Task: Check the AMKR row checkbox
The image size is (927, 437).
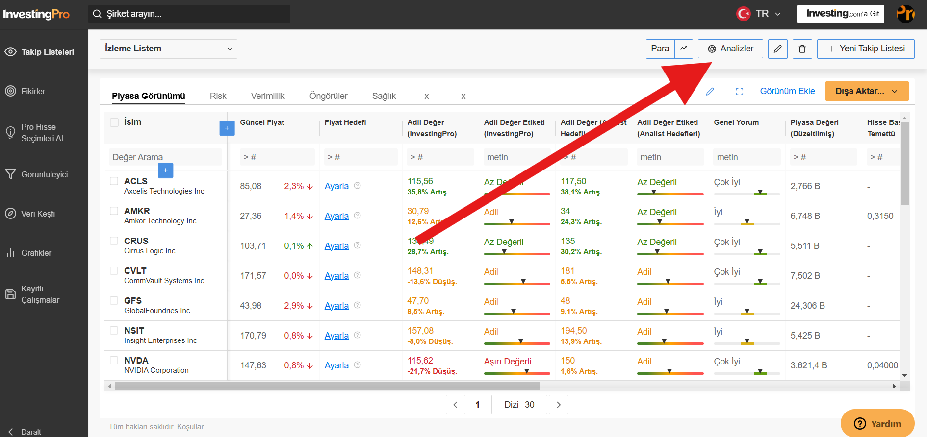Action: click(x=114, y=211)
